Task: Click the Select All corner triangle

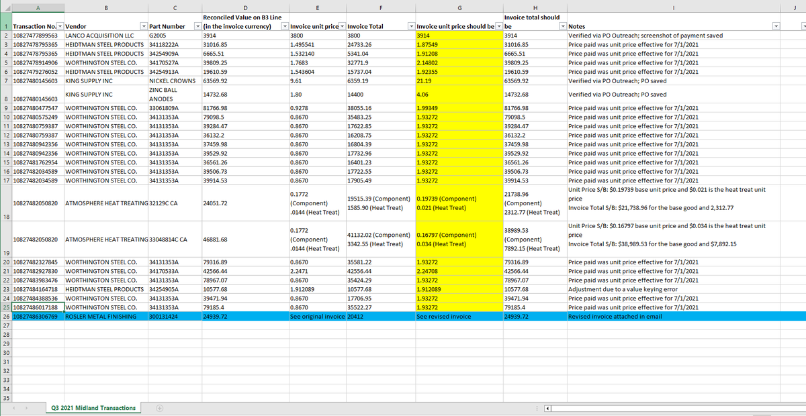Action: [x=5, y=8]
